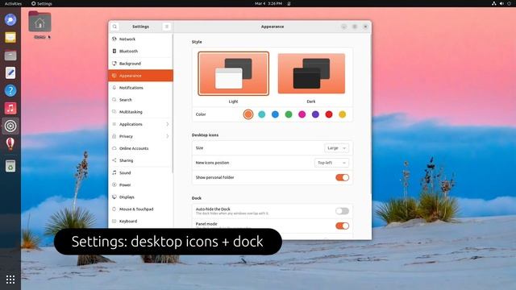Viewport: 516px width, 290px height.
Task: Enable Auto-hide the Dock switch
Action: click(342, 211)
